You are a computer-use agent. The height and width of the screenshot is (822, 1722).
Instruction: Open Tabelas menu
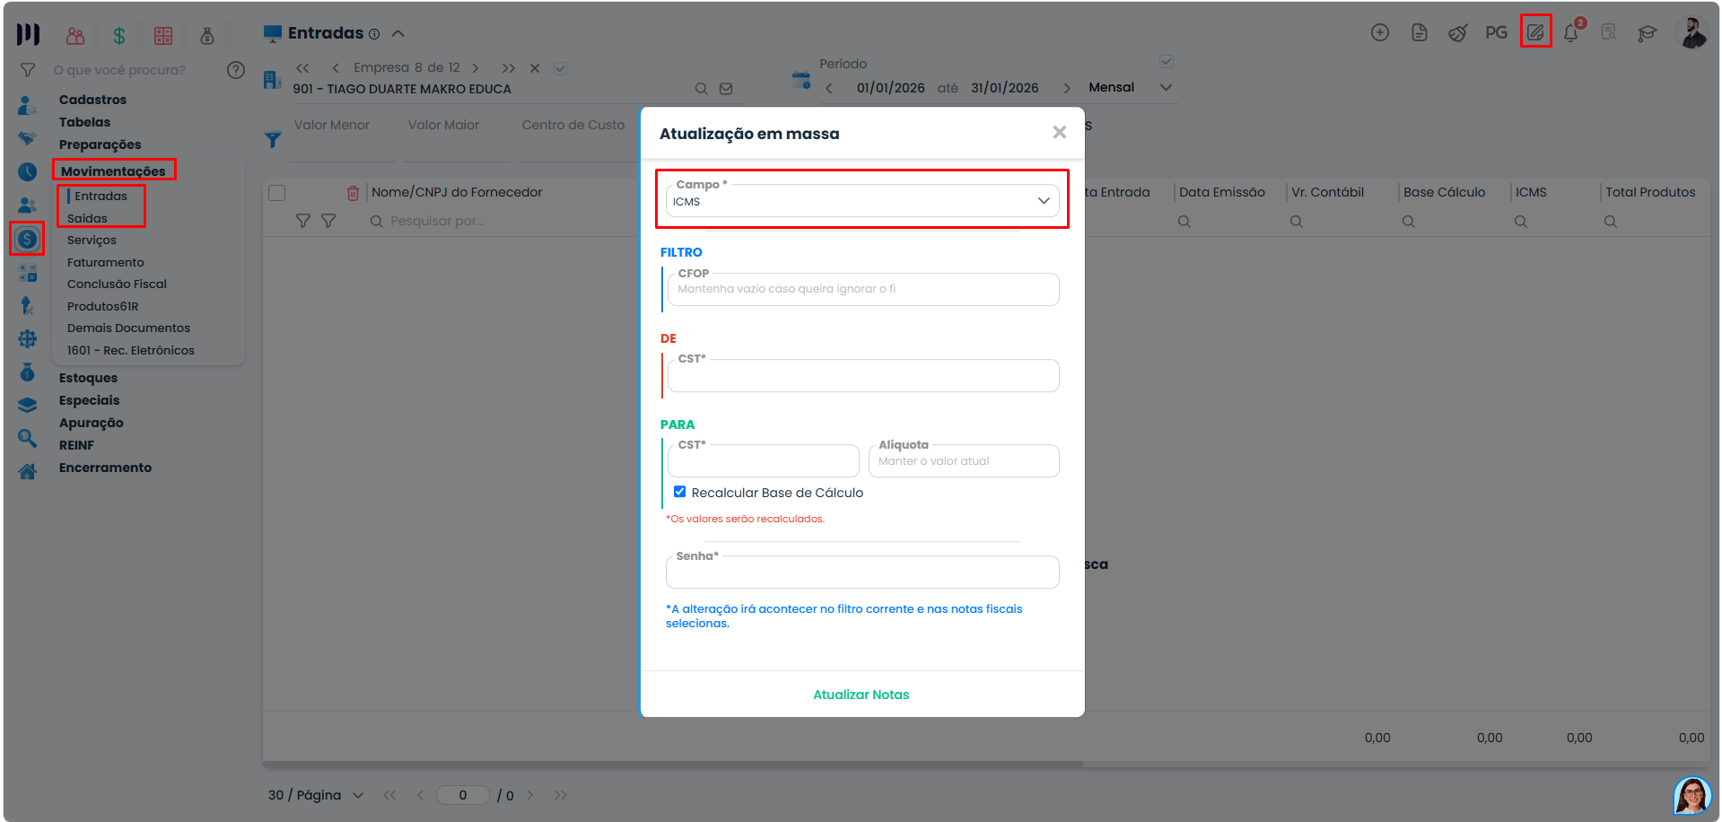pyautogui.click(x=84, y=122)
